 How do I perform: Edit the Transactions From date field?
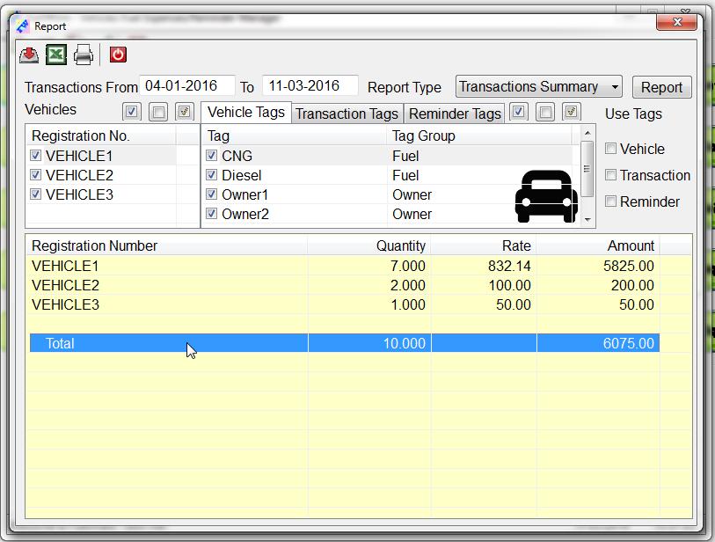pos(189,86)
